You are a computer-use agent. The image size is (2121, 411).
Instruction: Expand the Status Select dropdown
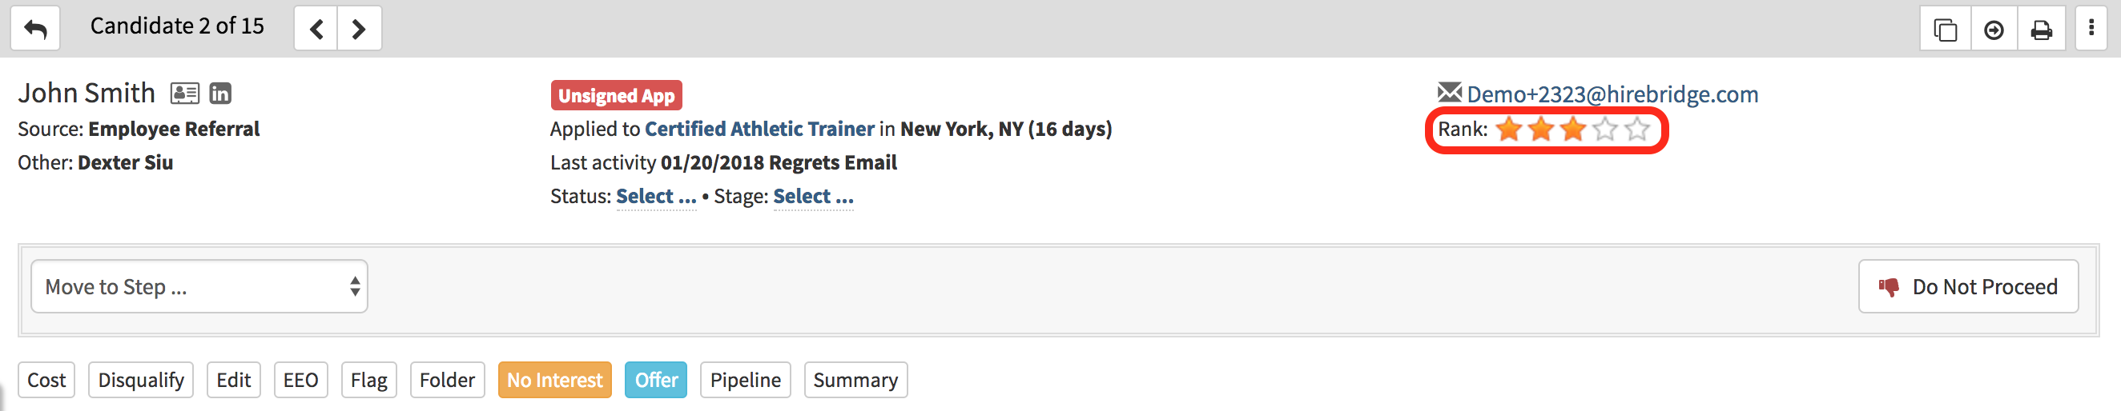[x=655, y=197]
